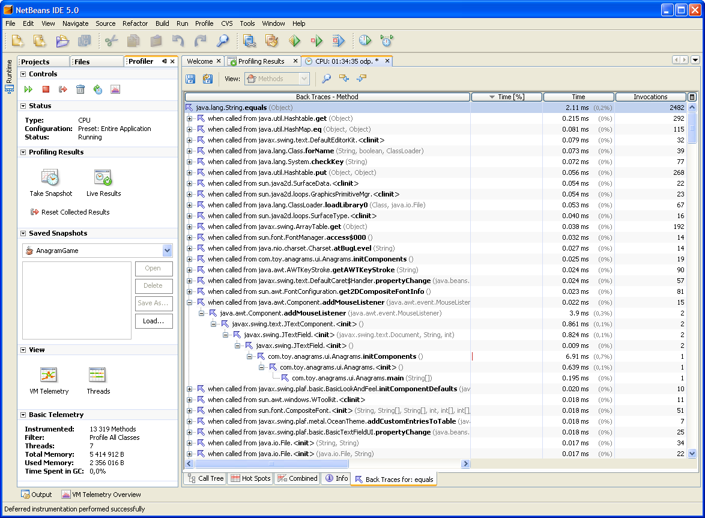
Task: Stop the profiling session with red square
Action: 46,90
